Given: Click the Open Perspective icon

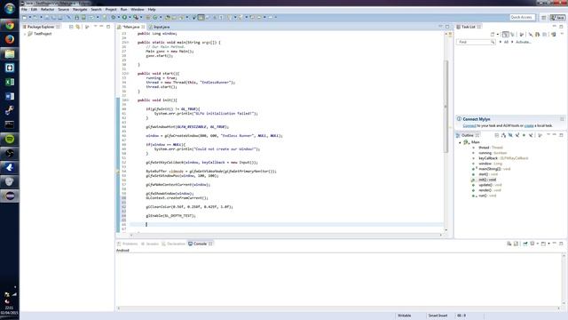Looking at the screenshot, I should [544, 18].
